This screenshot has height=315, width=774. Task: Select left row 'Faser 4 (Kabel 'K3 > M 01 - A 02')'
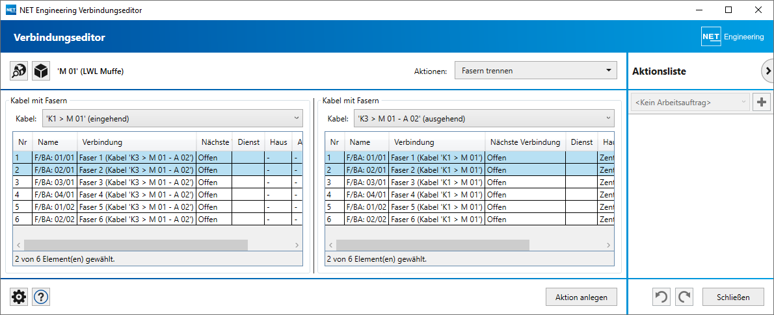(157, 194)
